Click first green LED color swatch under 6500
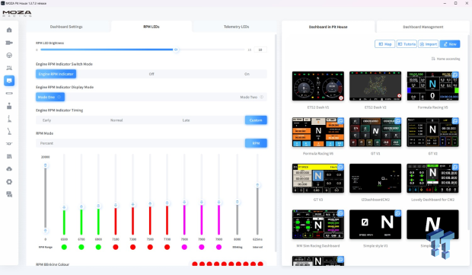This screenshot has height=275, width=472. [x=64, y=247]
